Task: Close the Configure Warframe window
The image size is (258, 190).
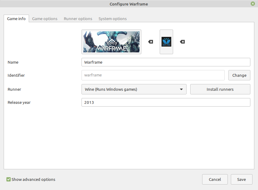Action: click(x=253, y=4)
